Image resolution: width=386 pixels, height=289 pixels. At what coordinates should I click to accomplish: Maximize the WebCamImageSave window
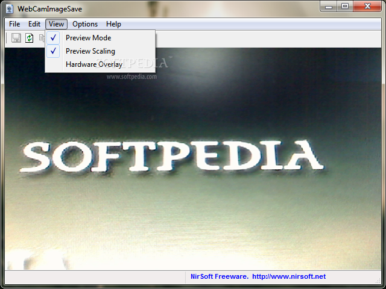click(x=345, y=7)
